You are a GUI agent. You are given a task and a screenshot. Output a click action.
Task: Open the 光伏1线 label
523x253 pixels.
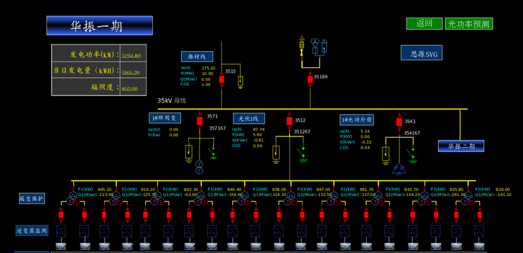pyautogui.click(x=249, y=118)
